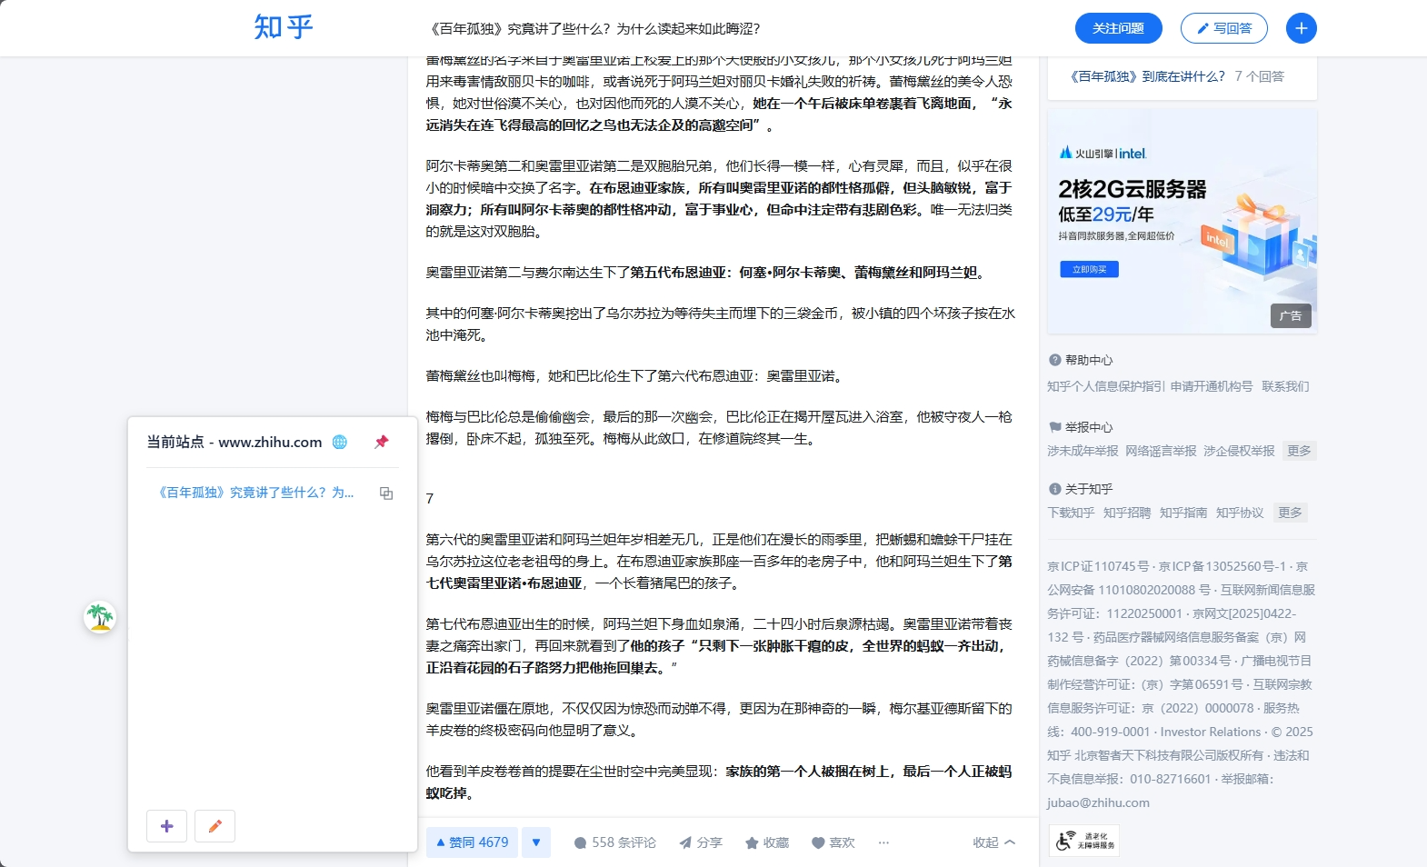This screenshot has width=1427, height=867.
Task: Click the globe icon beside www.zhihu.com
Action: point(340,442)
